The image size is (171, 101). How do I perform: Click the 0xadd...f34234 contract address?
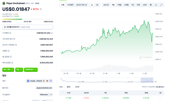pos(36,81)
